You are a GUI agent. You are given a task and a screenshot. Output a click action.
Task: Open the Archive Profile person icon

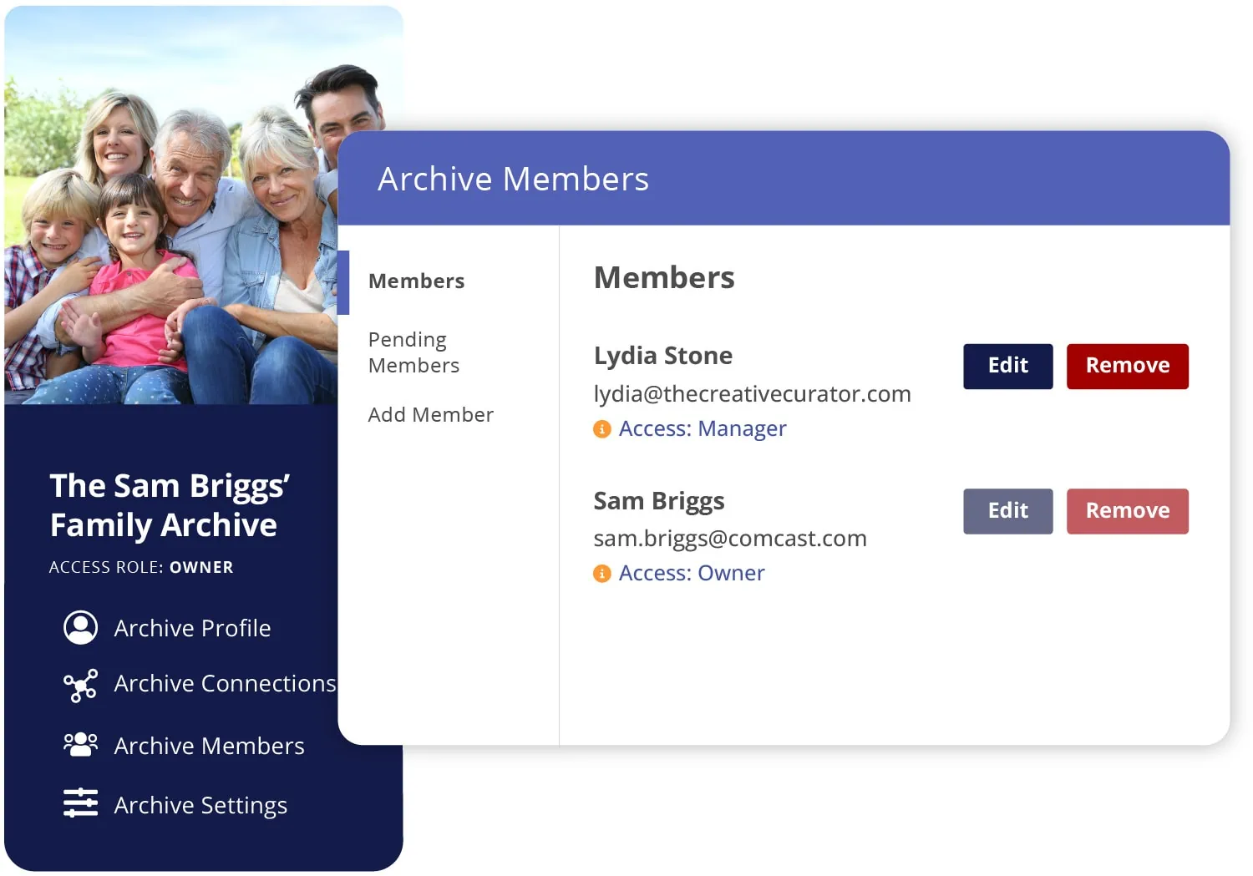tap(80, 627)
